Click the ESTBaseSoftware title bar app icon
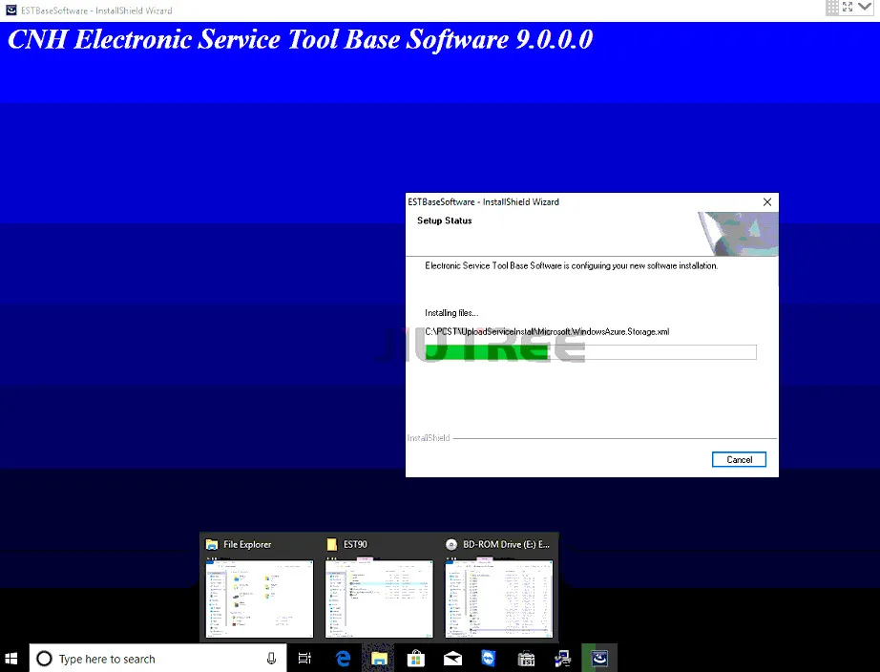 coord(10,10)
